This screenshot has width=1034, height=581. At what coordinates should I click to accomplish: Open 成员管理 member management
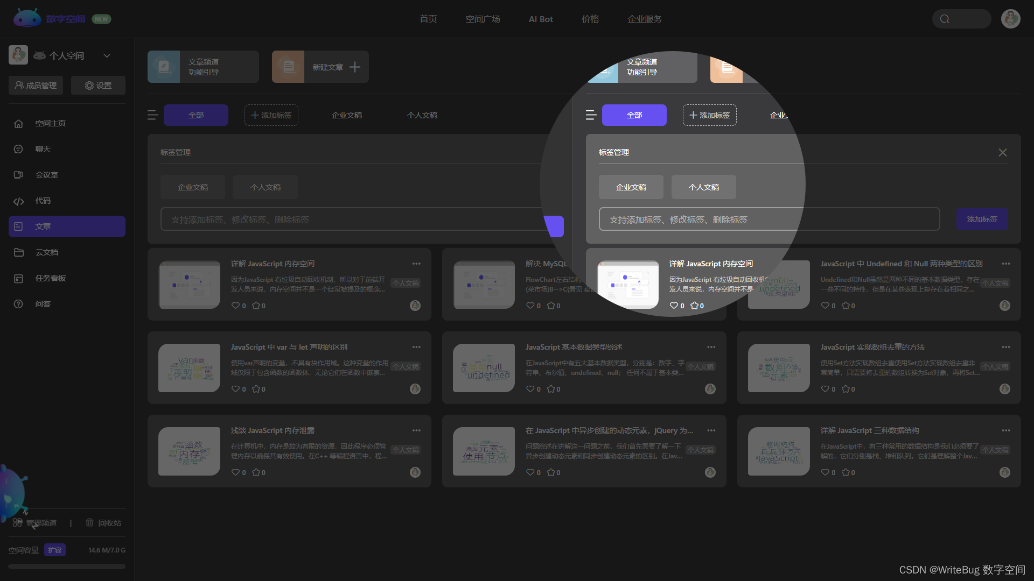(x=36, y=86)
